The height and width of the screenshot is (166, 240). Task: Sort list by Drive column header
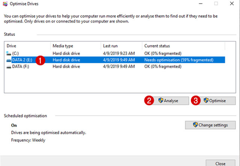click(x=26, y=46)
